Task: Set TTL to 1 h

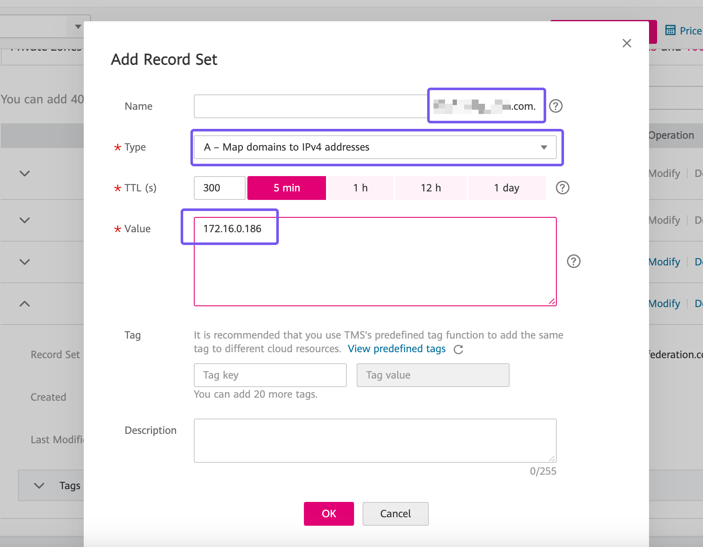Action: pos(360,188)
